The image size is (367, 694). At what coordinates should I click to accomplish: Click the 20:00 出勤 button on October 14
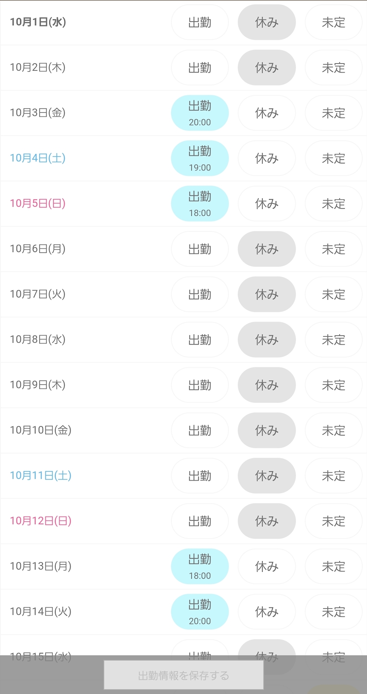(200, 611)
